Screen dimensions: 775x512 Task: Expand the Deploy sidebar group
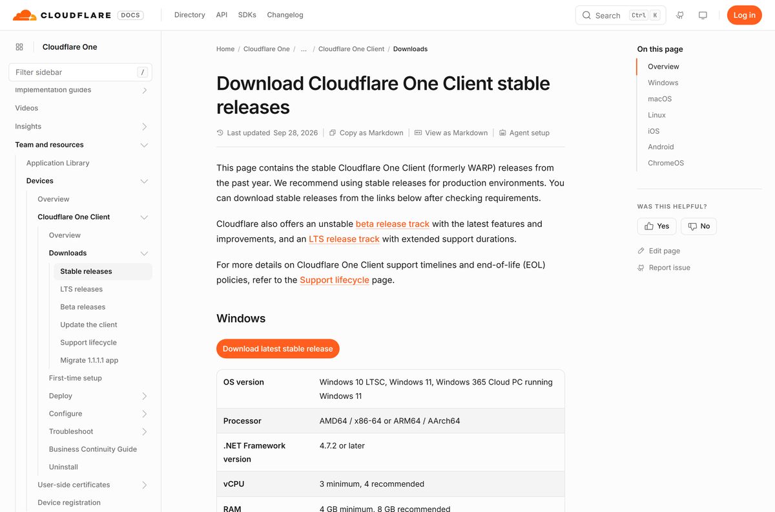pyautogui.click(x=145, y=396)
